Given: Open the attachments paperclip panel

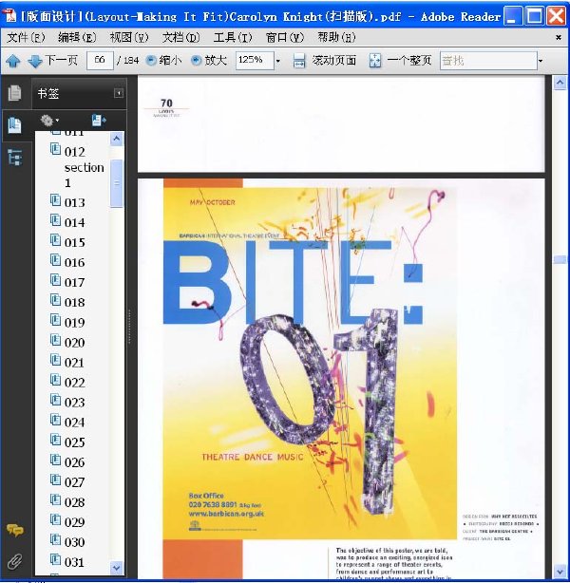Looking at the screenshot, I should click(x=15, y=561).
